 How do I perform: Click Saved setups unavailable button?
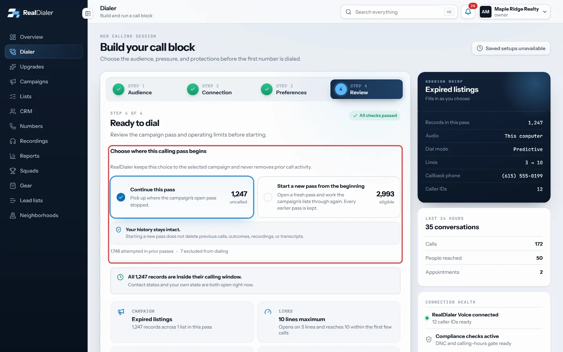pos(511,48)
